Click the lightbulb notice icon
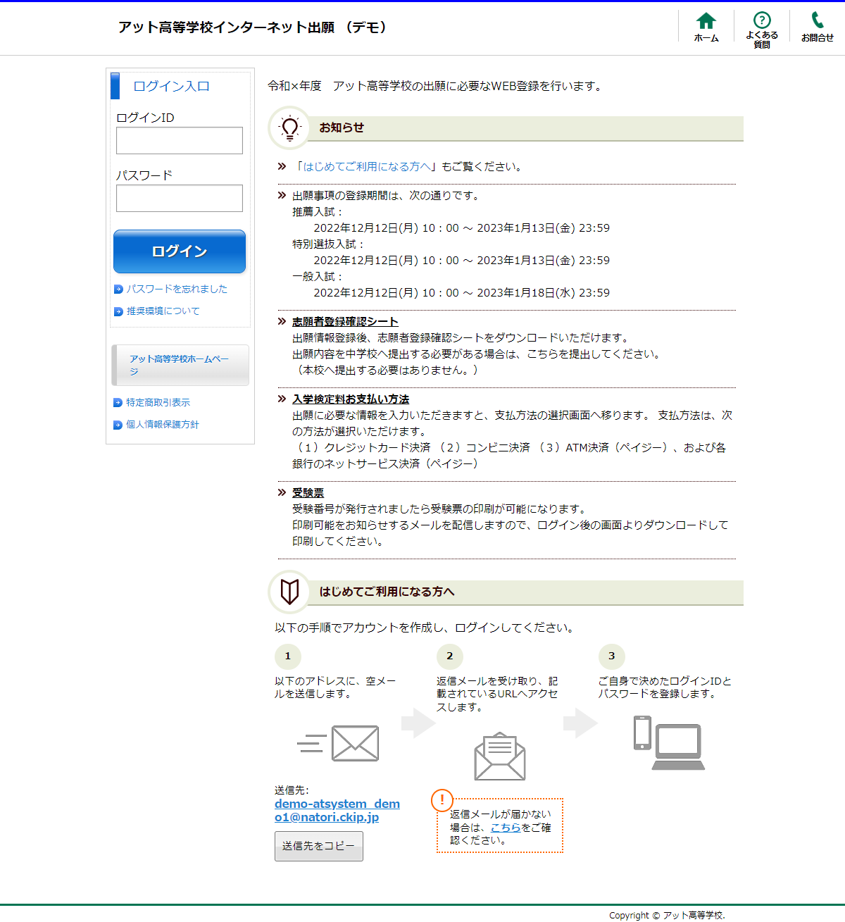The width and height of the screenshot is (845, 922). click(x=289, y=127)
